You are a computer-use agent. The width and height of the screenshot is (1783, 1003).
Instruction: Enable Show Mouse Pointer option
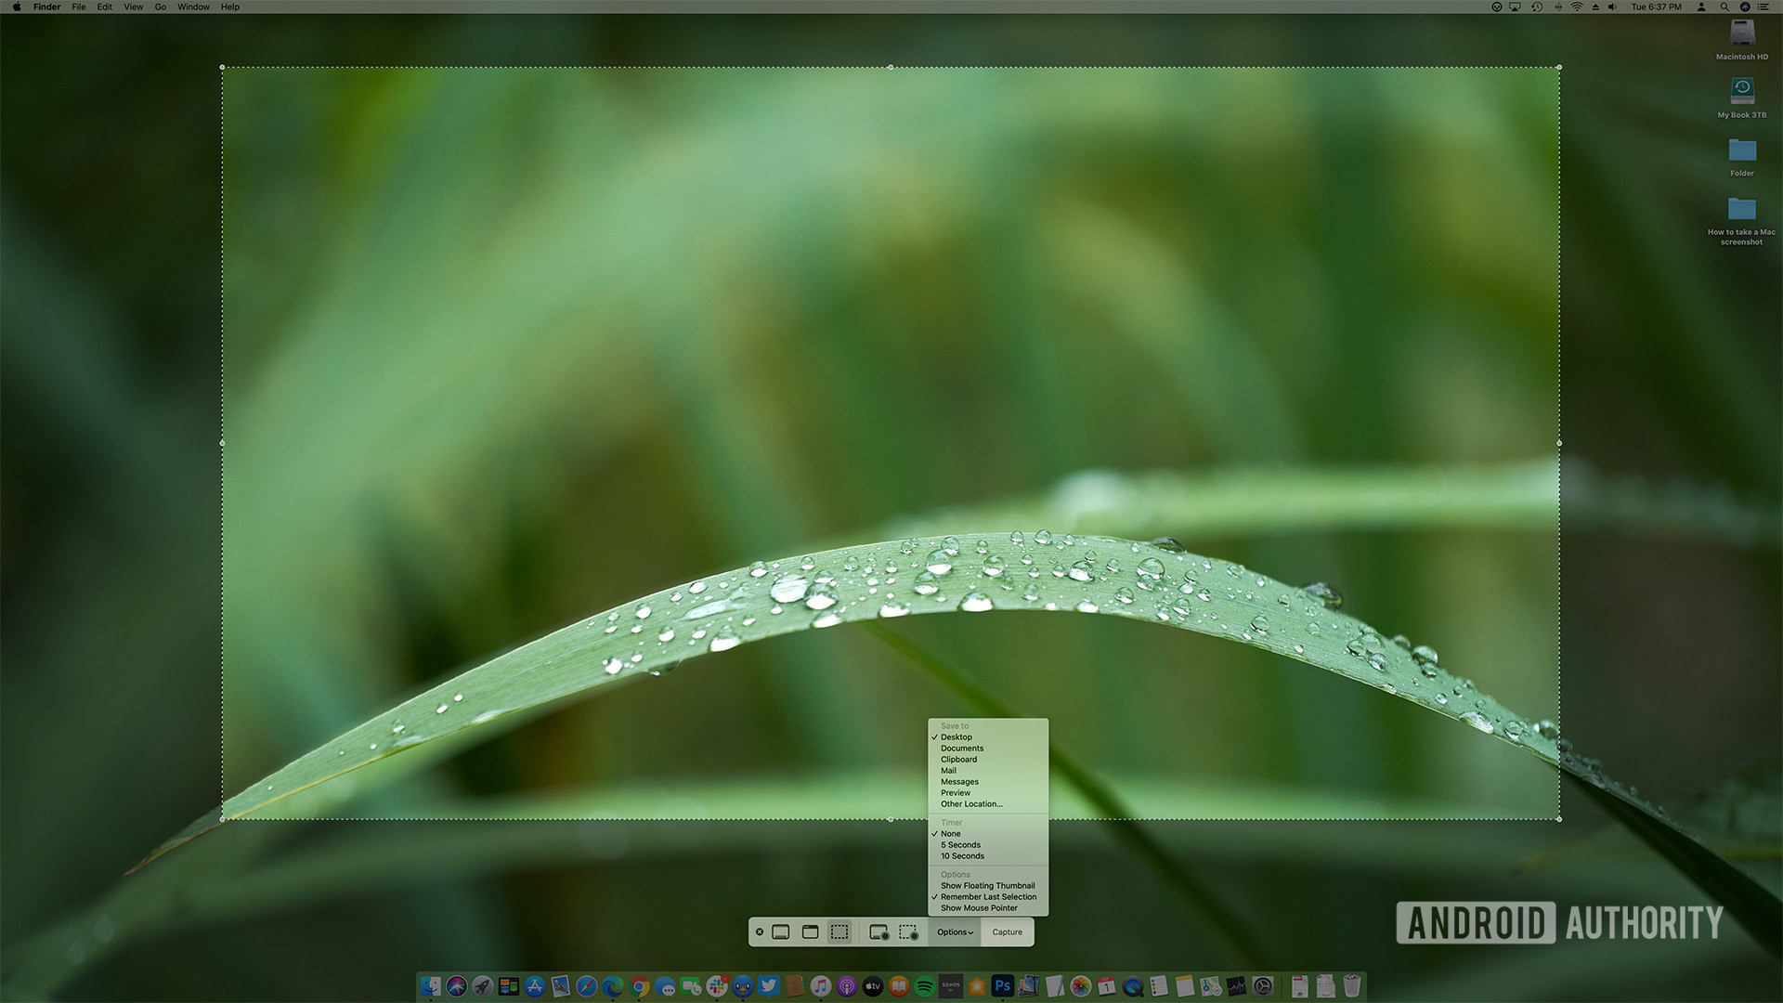979,908
